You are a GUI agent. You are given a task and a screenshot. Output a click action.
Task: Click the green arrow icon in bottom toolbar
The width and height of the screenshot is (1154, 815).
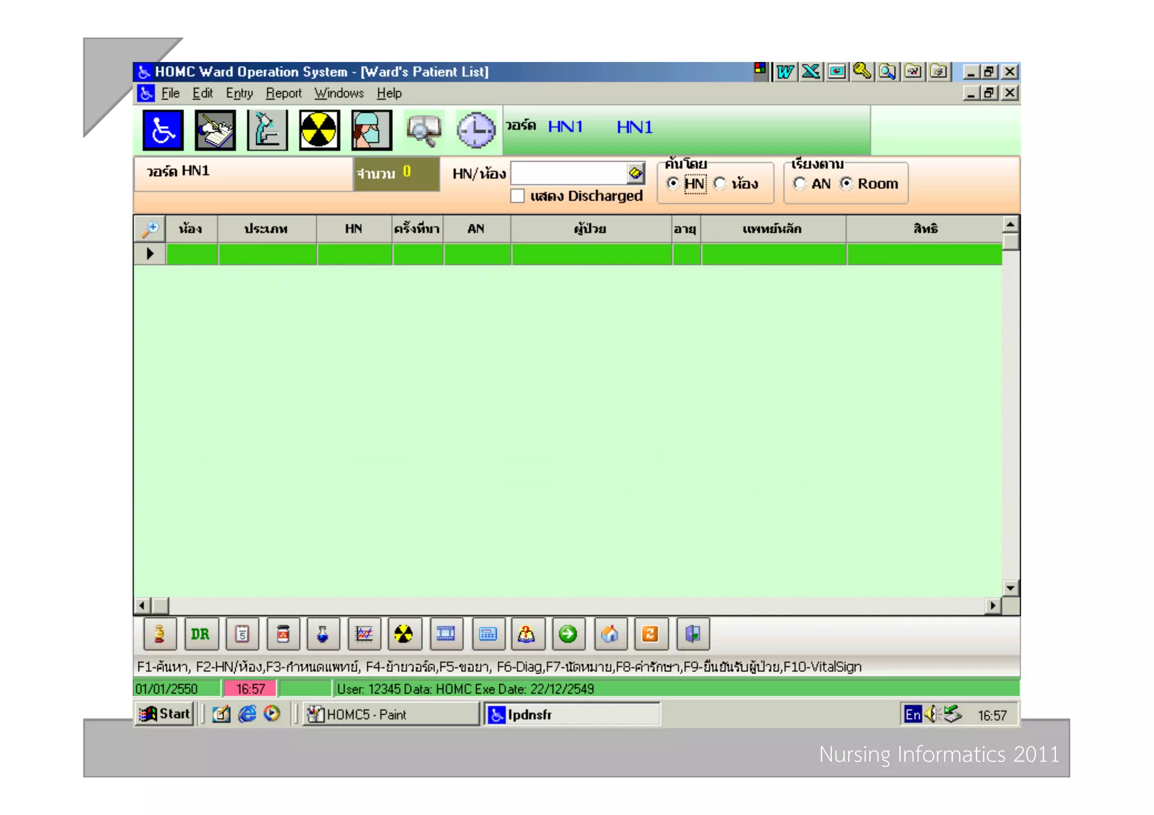coord(568,634)
